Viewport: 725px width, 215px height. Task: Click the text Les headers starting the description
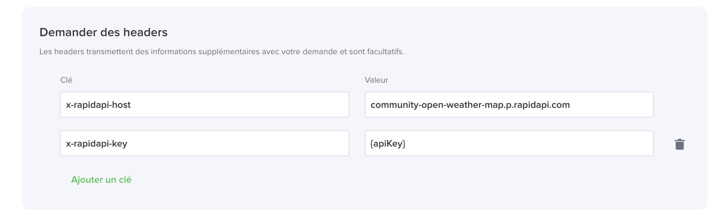tap(62, 52)
